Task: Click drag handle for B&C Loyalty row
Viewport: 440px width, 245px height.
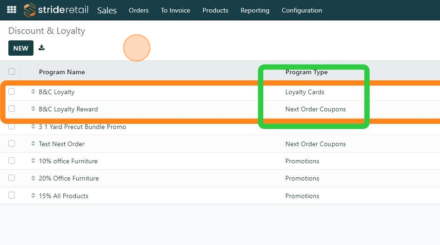Action: pyautogui.click(x=33, y=92)
